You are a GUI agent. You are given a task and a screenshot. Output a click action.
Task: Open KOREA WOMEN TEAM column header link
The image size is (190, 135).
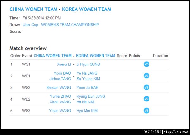[96, 56]
